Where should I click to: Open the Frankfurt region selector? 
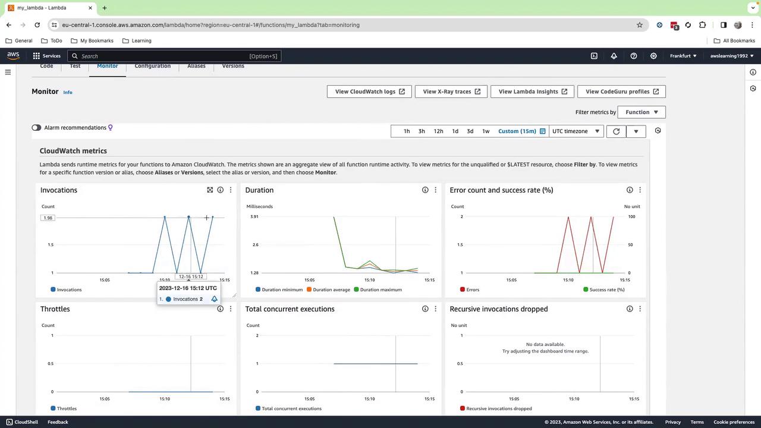click(683, 56)
